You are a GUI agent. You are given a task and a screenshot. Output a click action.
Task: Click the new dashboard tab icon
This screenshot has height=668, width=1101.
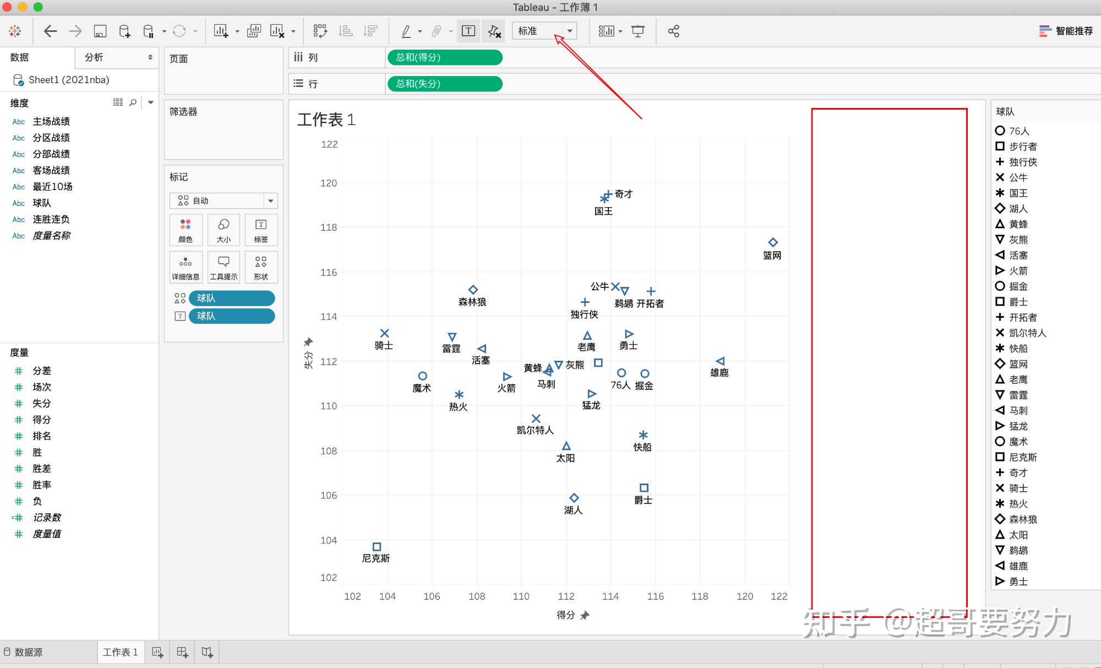[x=182, y=652]
